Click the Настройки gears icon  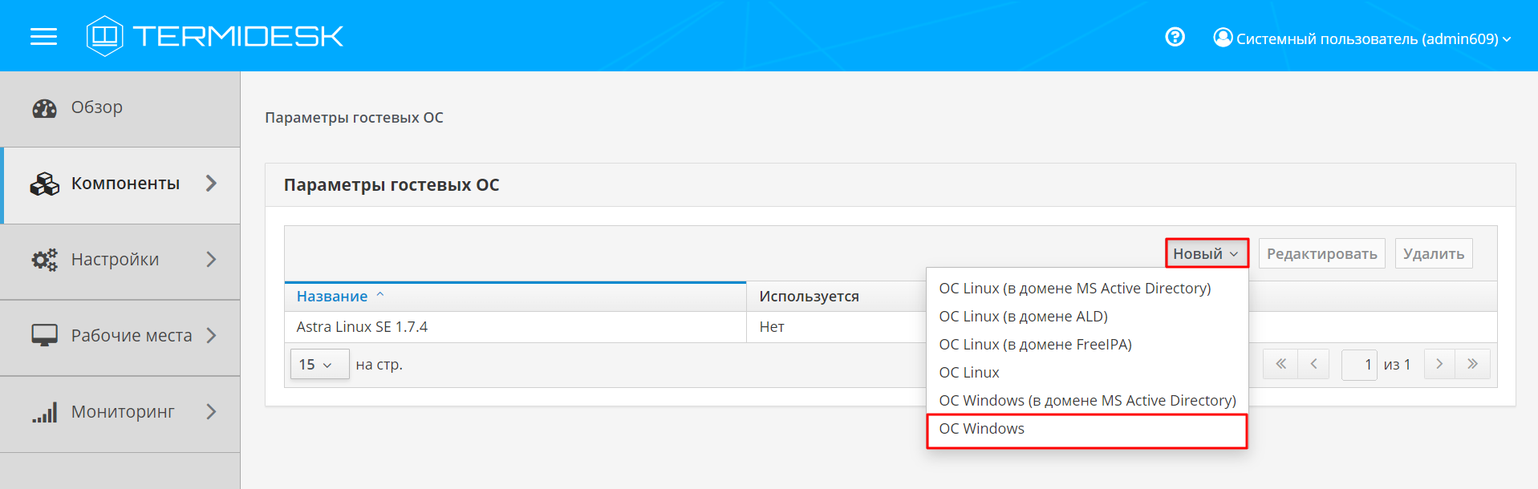click(x=44, y=260)
